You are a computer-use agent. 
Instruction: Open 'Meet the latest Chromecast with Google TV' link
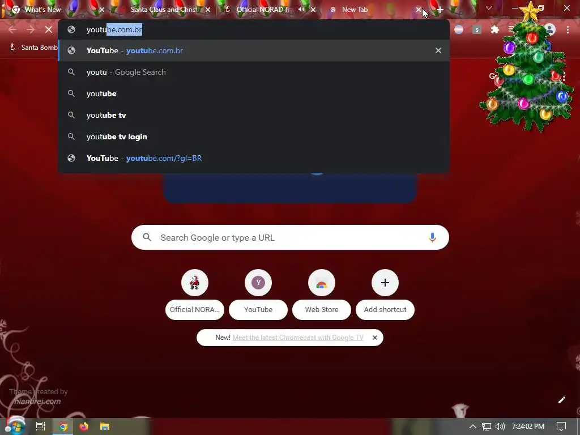click(298, 338)
